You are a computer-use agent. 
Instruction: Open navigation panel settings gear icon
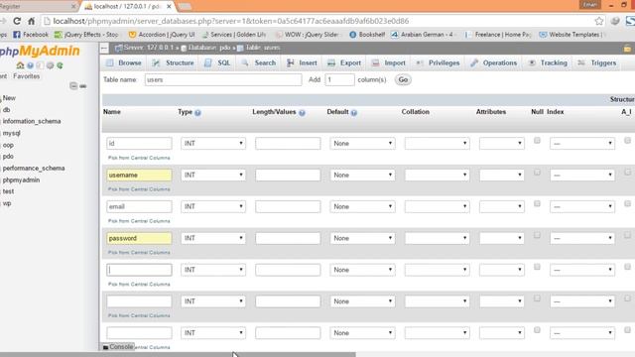[x=51, y=65]
